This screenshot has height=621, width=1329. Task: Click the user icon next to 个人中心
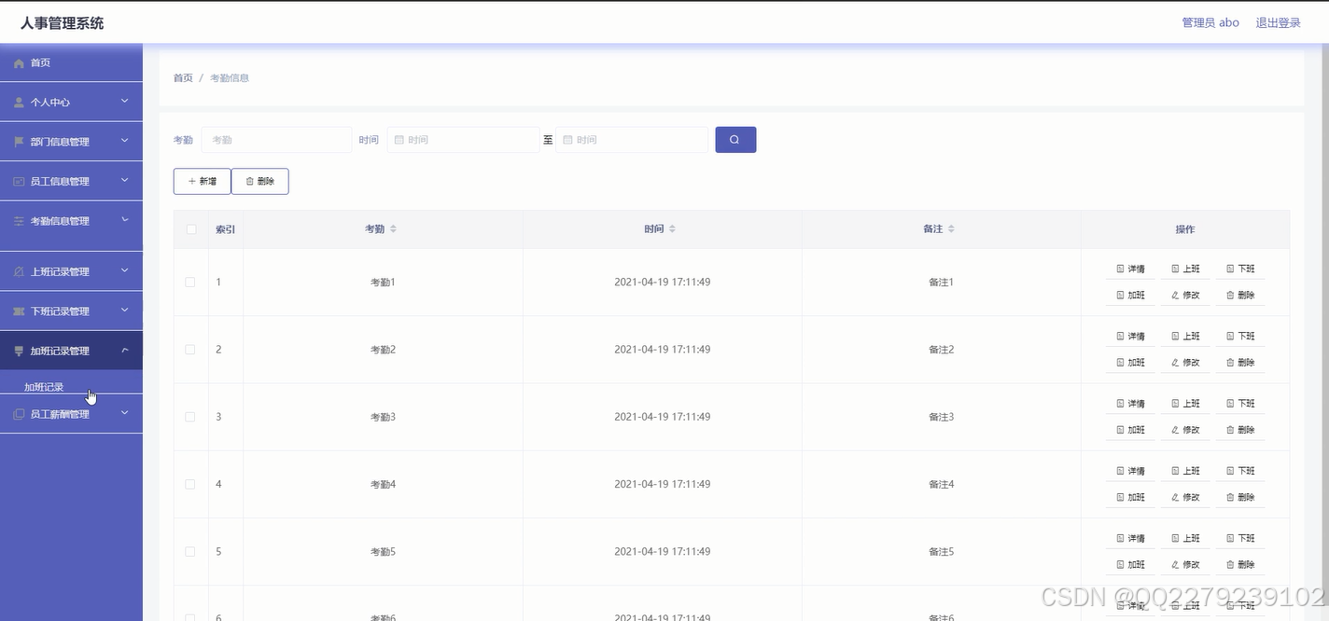pos(19,102)
